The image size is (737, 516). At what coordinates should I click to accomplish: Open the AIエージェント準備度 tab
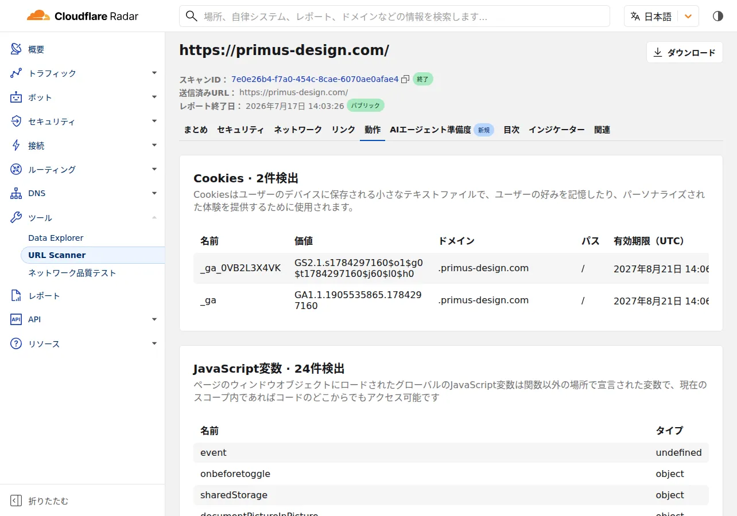tap(442, 130)
